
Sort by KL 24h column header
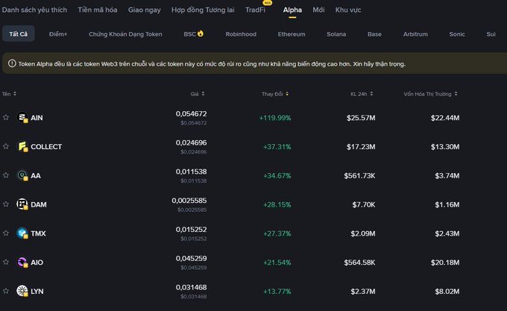tap(362, 94)
